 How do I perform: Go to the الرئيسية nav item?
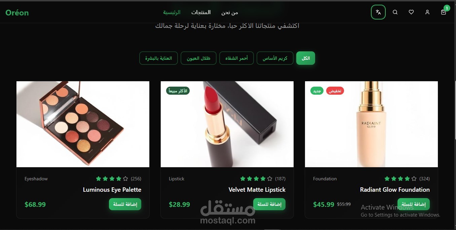tap(172, 12)
